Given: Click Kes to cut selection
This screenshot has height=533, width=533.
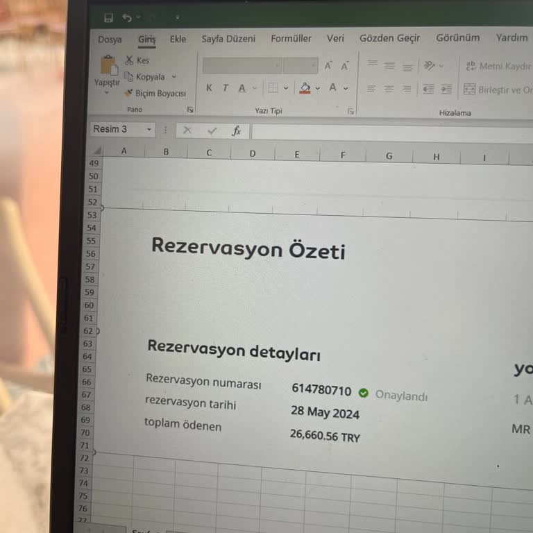Looking at the screenshot, I should point(137,60).
